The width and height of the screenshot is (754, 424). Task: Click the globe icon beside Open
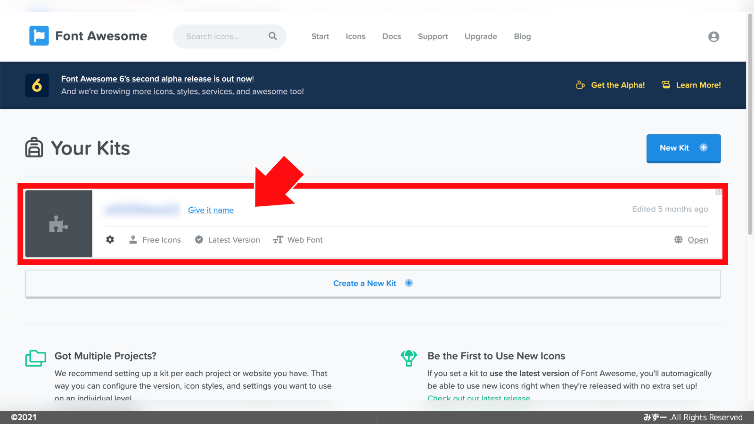[x=678, y=240]
